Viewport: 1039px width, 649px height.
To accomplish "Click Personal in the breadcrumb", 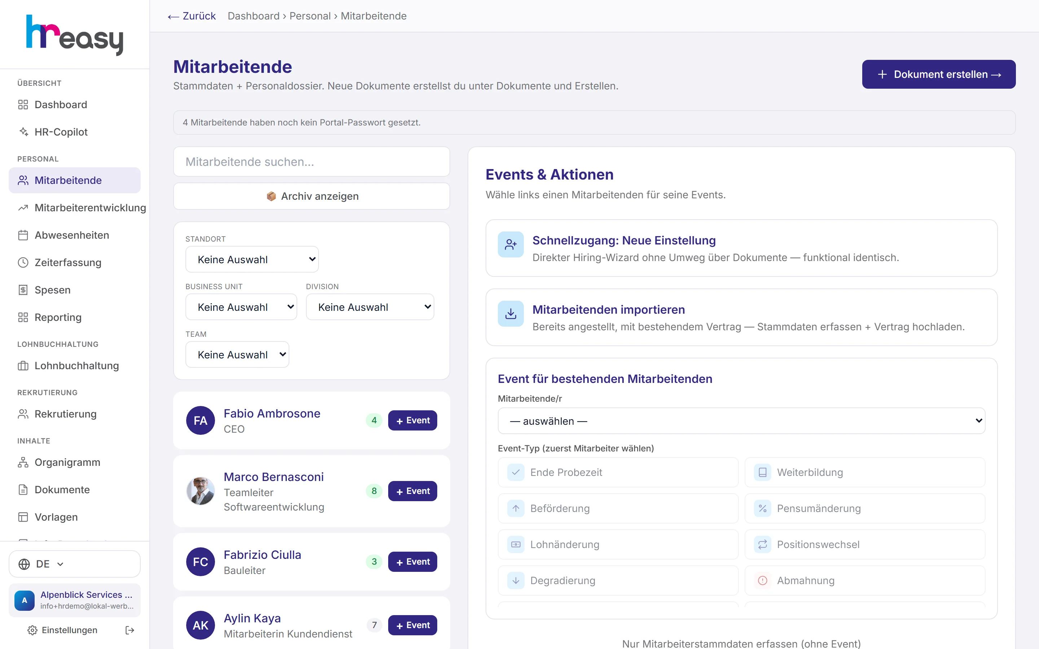I will pos(310,16).
